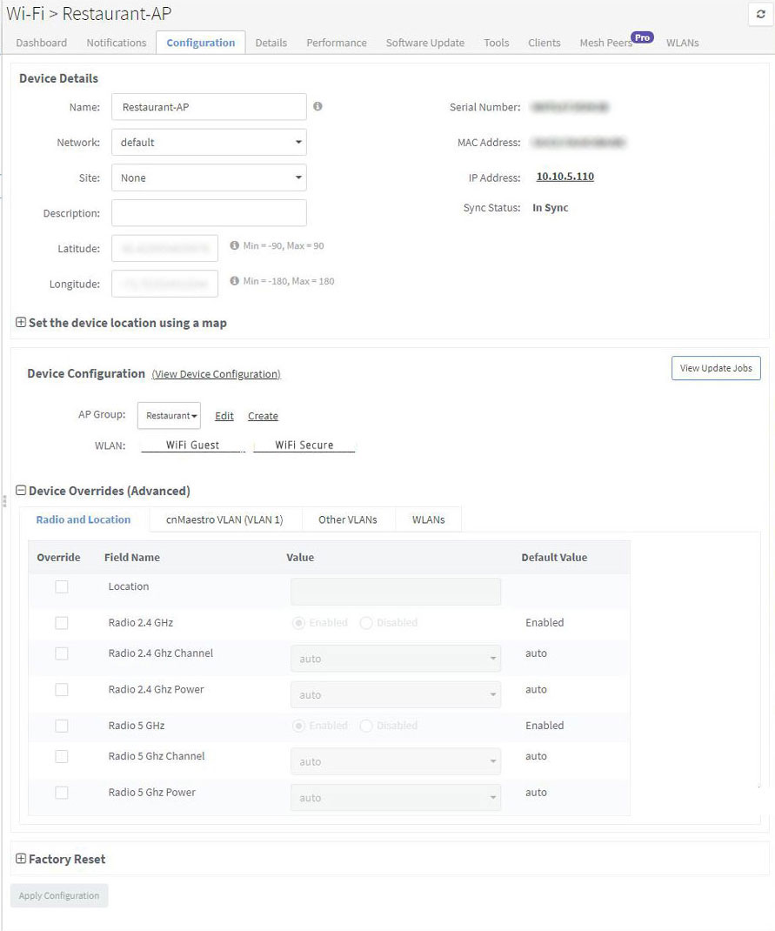Image resolution: width=775 pixels, height=931 pixels.
Task: Switch to the Software Update tab
Action: pos(424,43)
